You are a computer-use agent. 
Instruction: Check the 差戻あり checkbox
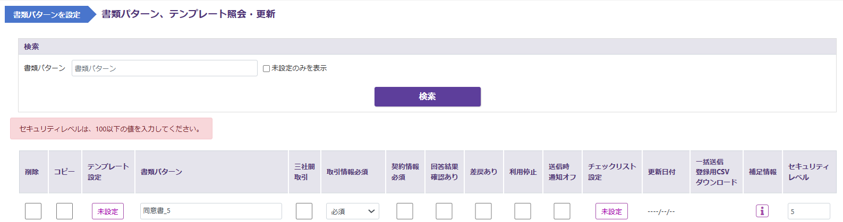coord(483,211)
